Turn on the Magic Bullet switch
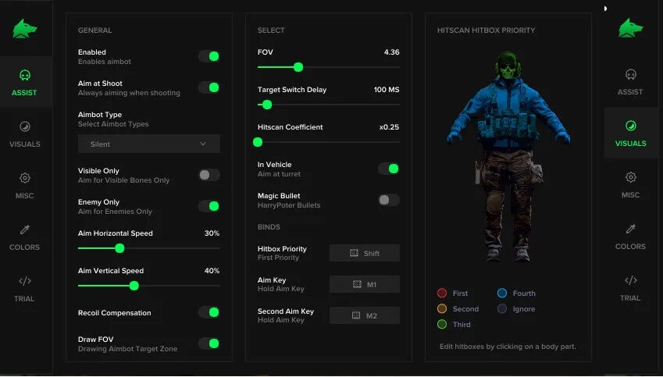The image size is (663, 377). (x=389, y=200)
